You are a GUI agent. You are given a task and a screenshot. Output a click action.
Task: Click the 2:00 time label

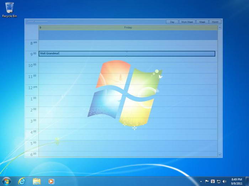[x=33, y=110]
